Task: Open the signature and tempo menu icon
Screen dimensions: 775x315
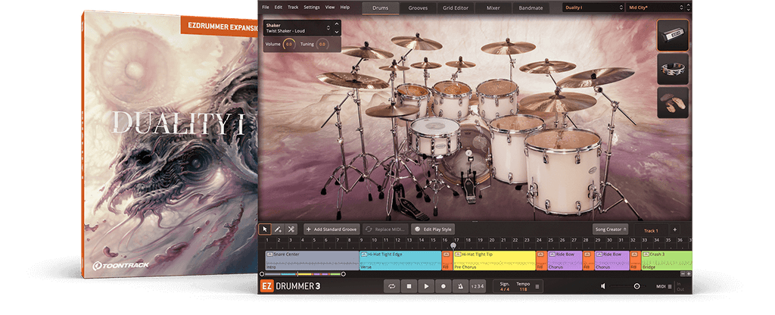Action: [537, 286]
